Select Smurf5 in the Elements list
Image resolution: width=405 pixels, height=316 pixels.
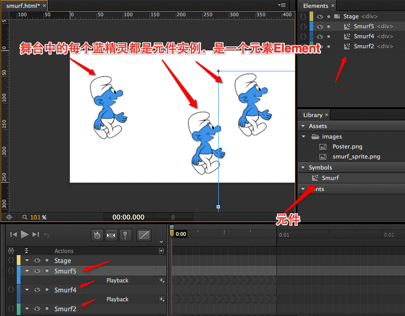[x=364, y=26]
